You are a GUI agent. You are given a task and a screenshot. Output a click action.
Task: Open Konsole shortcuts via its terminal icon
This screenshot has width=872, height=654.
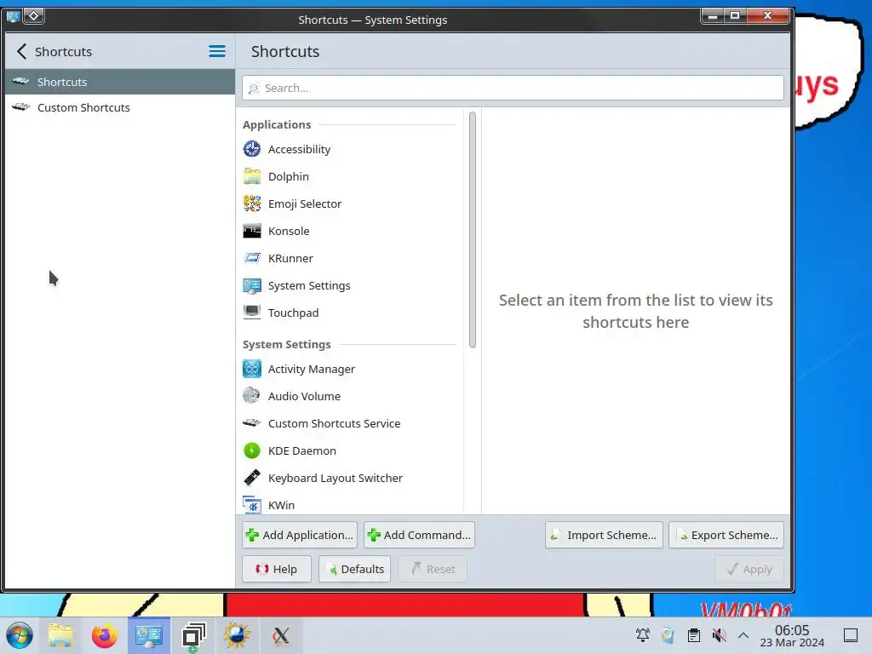pyautogui.click(x=252, y=231)
